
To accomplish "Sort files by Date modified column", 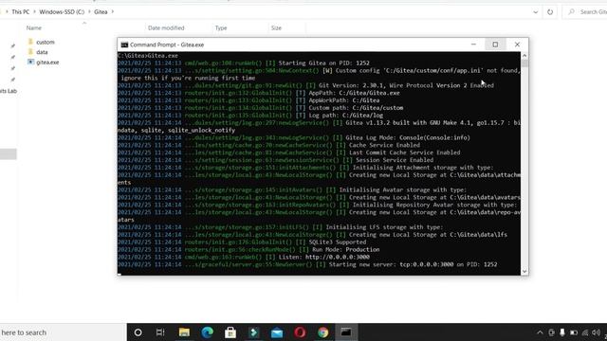I will click(x=166, y=27).
